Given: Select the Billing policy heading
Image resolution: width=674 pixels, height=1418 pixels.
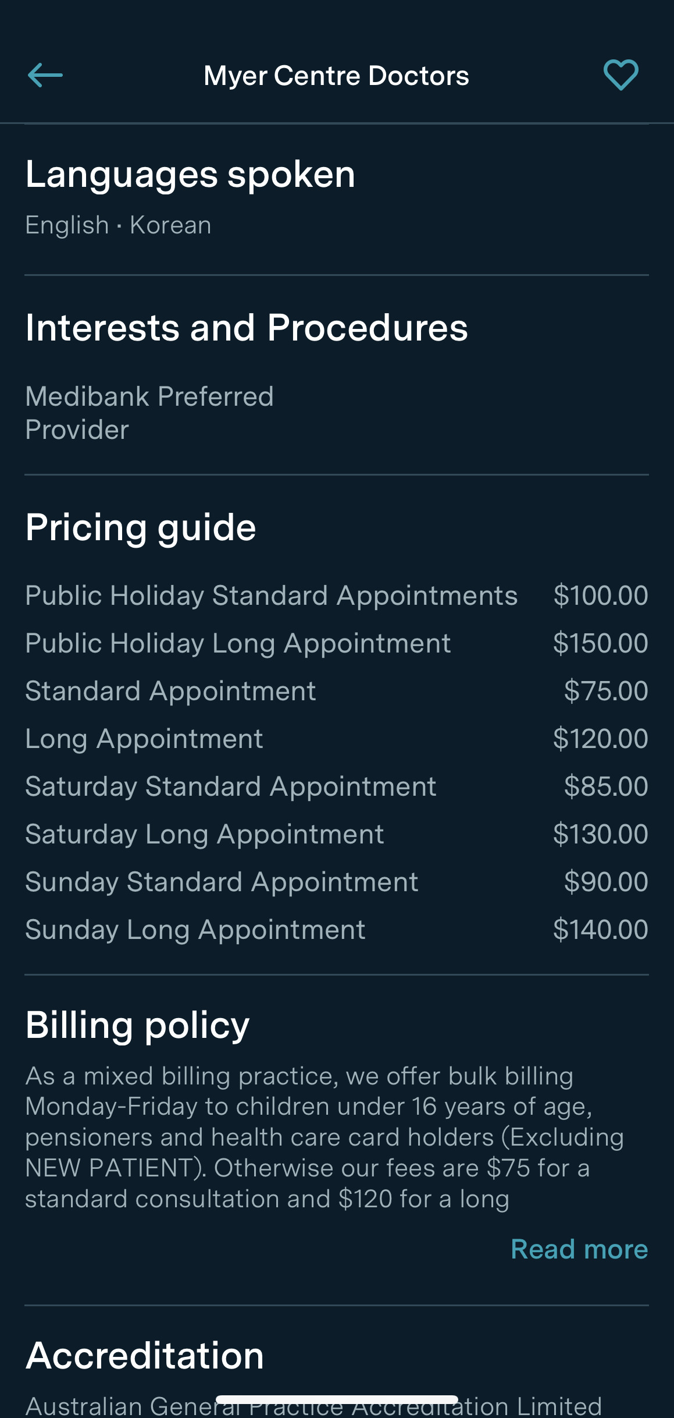Looking at the screenshot, I should pyautogui.click(x=137, y=1025).
